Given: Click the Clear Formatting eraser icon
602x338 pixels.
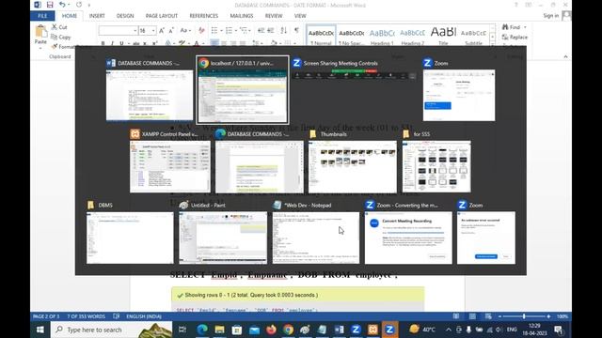Looking at the screenshot, I should 201,31.
